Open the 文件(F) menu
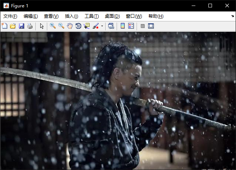The height and width of the screenshot is (170, 236). coord(10,16)
